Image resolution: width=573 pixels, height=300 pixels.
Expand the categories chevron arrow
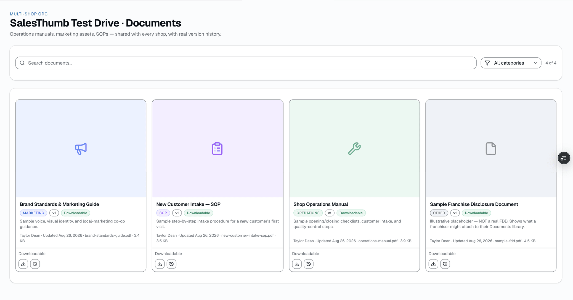coord(535,63)
